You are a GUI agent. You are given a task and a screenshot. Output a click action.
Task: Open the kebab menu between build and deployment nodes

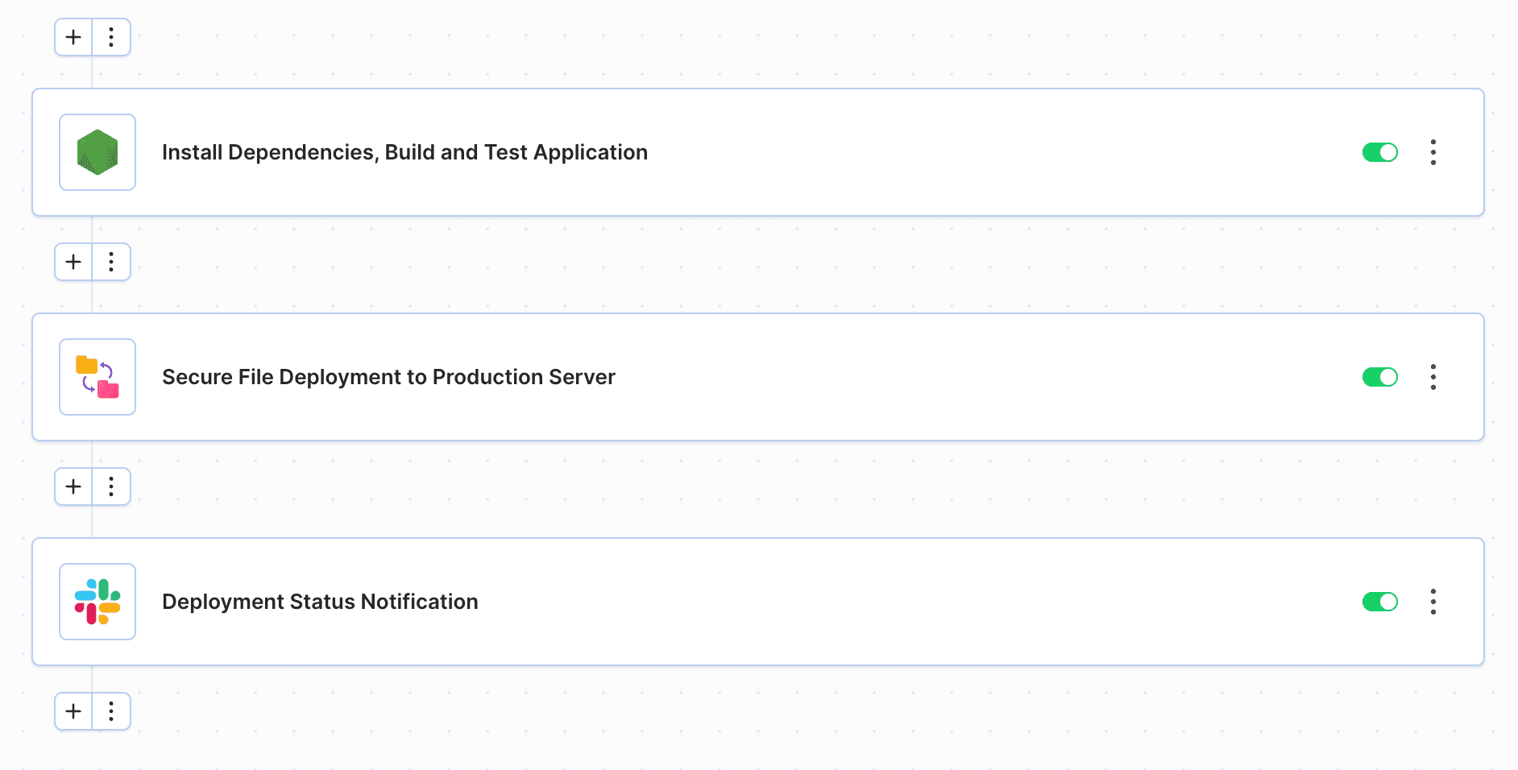(x=111, y=262)
